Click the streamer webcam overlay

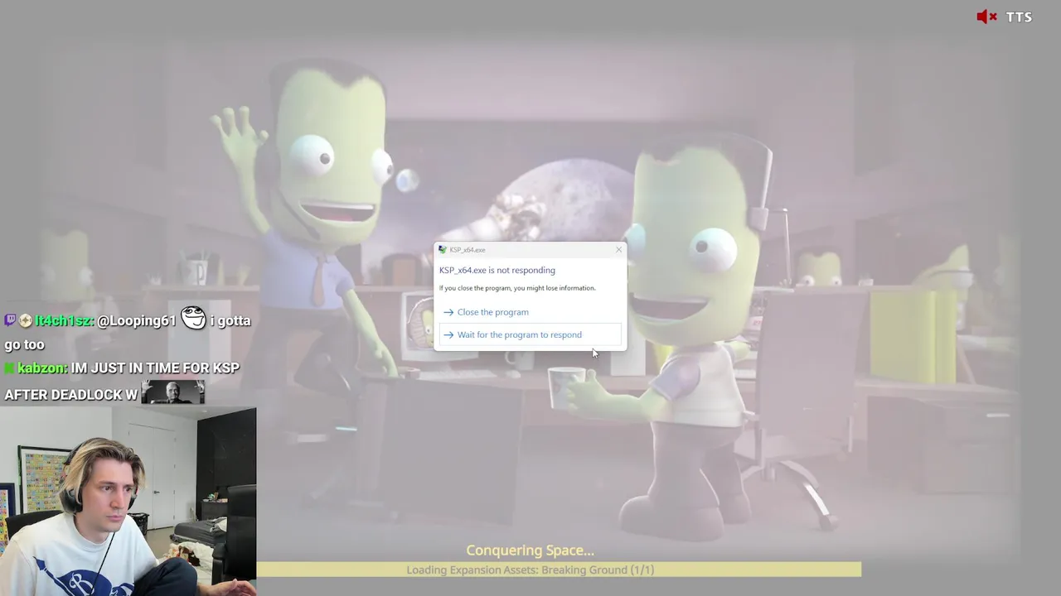click(128, 502)
